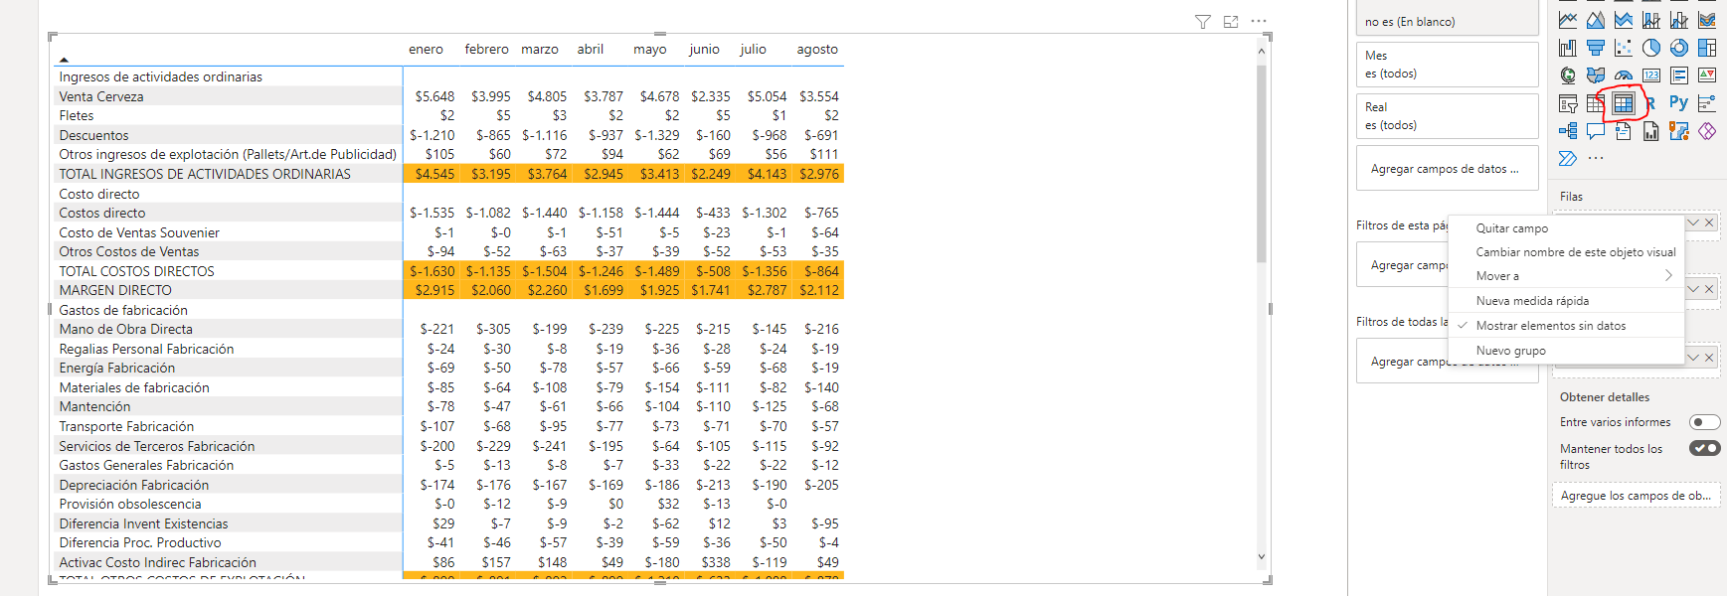
Task: Choose 'Quitar campo' from the context menu
Action: [x=1511, y=228]
